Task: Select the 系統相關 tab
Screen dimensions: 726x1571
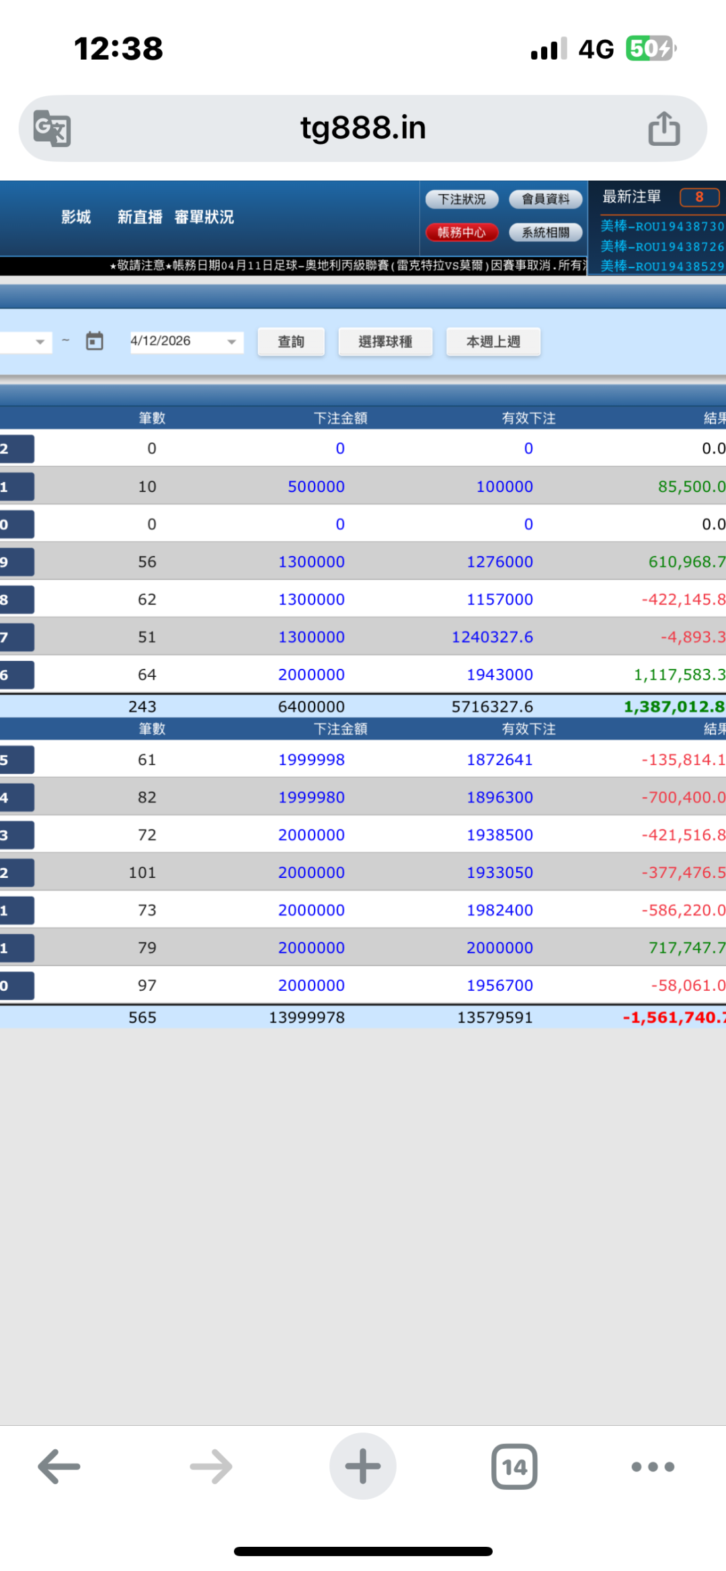Action: coord(546,233)
